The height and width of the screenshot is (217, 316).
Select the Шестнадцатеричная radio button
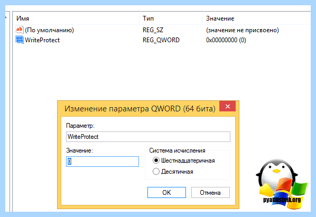tap(156, 161)
